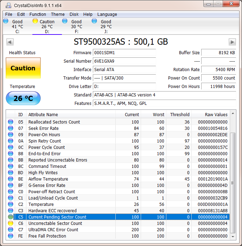Image resolution: width=242 pixels, height=246 pixels.
Task: Click the up arrow of the attribute scrollbar
Action: click(x=233, y=113)
